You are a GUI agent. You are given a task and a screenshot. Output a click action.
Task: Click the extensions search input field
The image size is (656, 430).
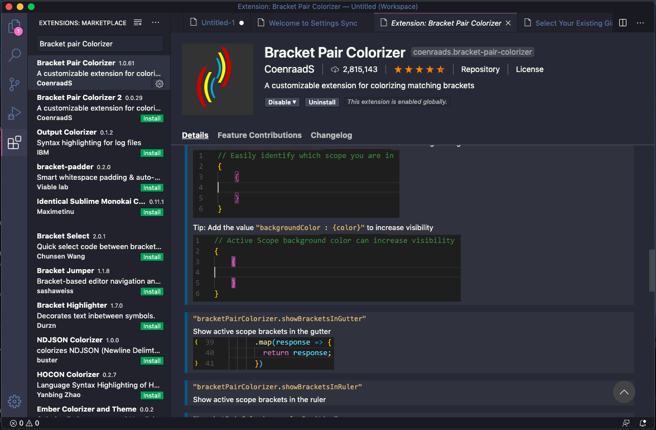pos(99,44)
